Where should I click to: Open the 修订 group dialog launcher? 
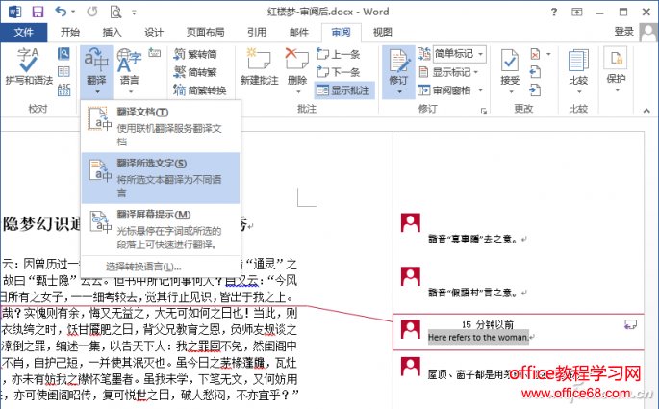484,111
